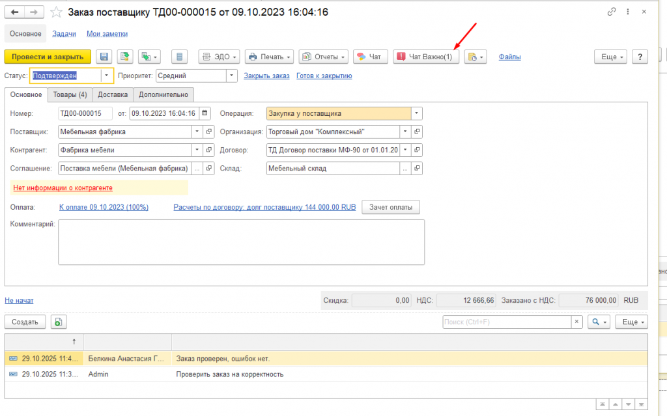Sort by the arrow column header
Image resolution: width=667 pixels, height=416 pixels.
pyautogui.click(x=44, y=342)
